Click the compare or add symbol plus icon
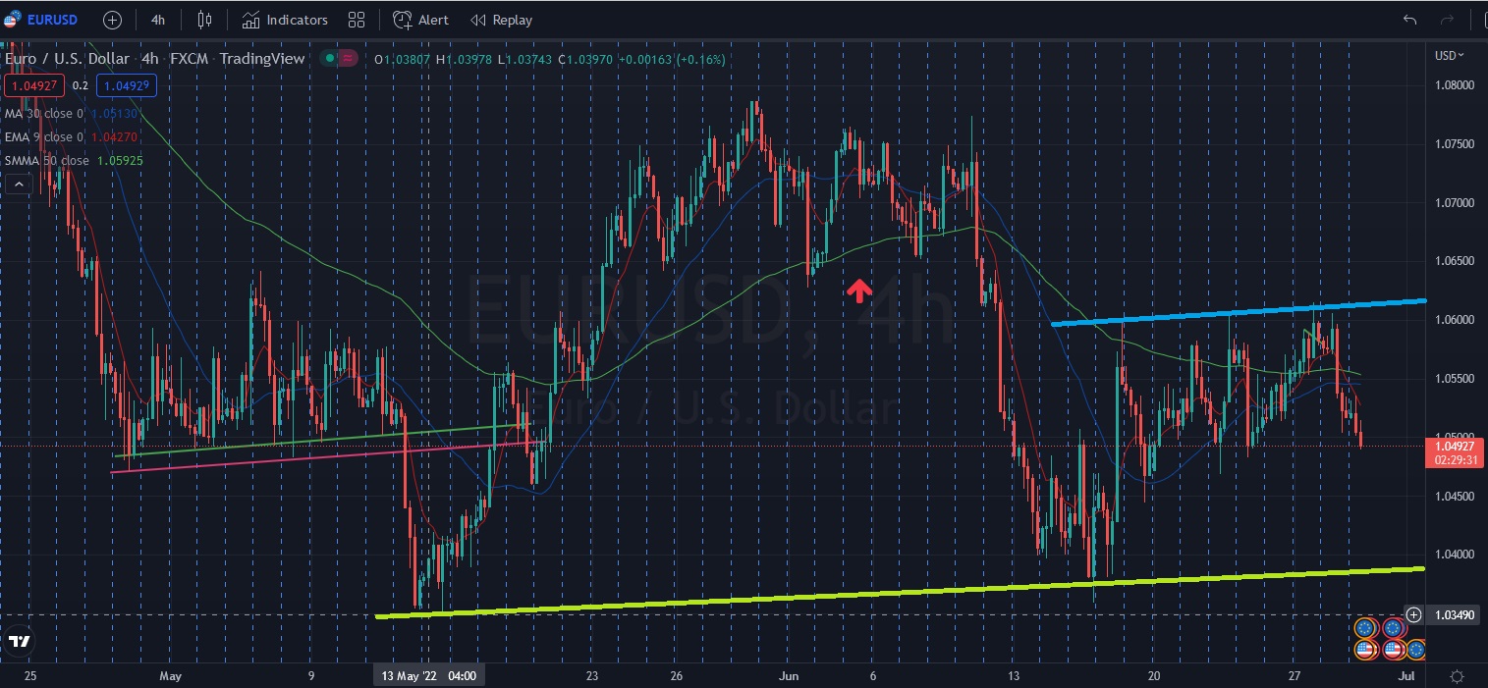This screenshot has width=1488, height=688. 113,20
